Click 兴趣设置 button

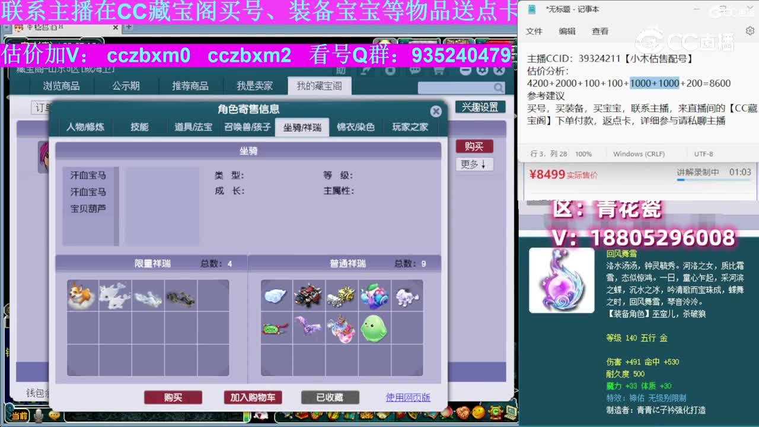point(480,107)
